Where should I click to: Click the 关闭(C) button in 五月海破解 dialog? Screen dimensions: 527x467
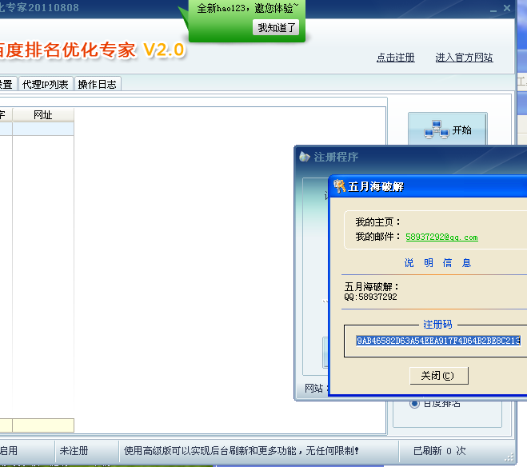coord(439,375)
